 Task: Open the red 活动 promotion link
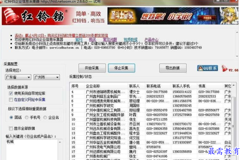tap(61, 36)
